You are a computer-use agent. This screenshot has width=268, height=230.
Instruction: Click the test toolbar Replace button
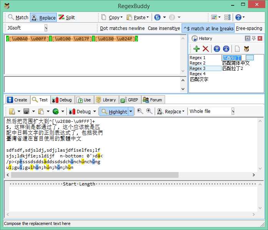[170, 112]
